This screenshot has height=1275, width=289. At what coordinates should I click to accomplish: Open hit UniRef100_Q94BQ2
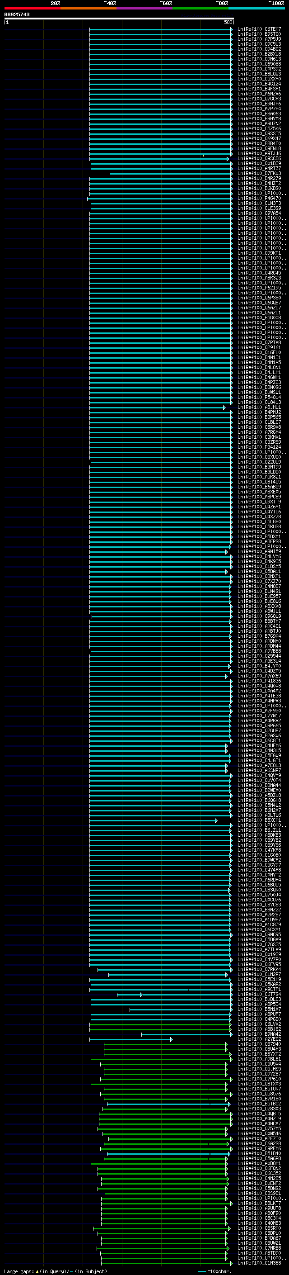(259, 49)
